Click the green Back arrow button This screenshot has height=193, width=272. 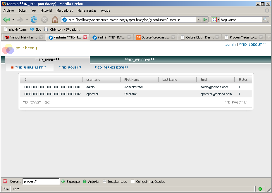click(x=6, y=20)
